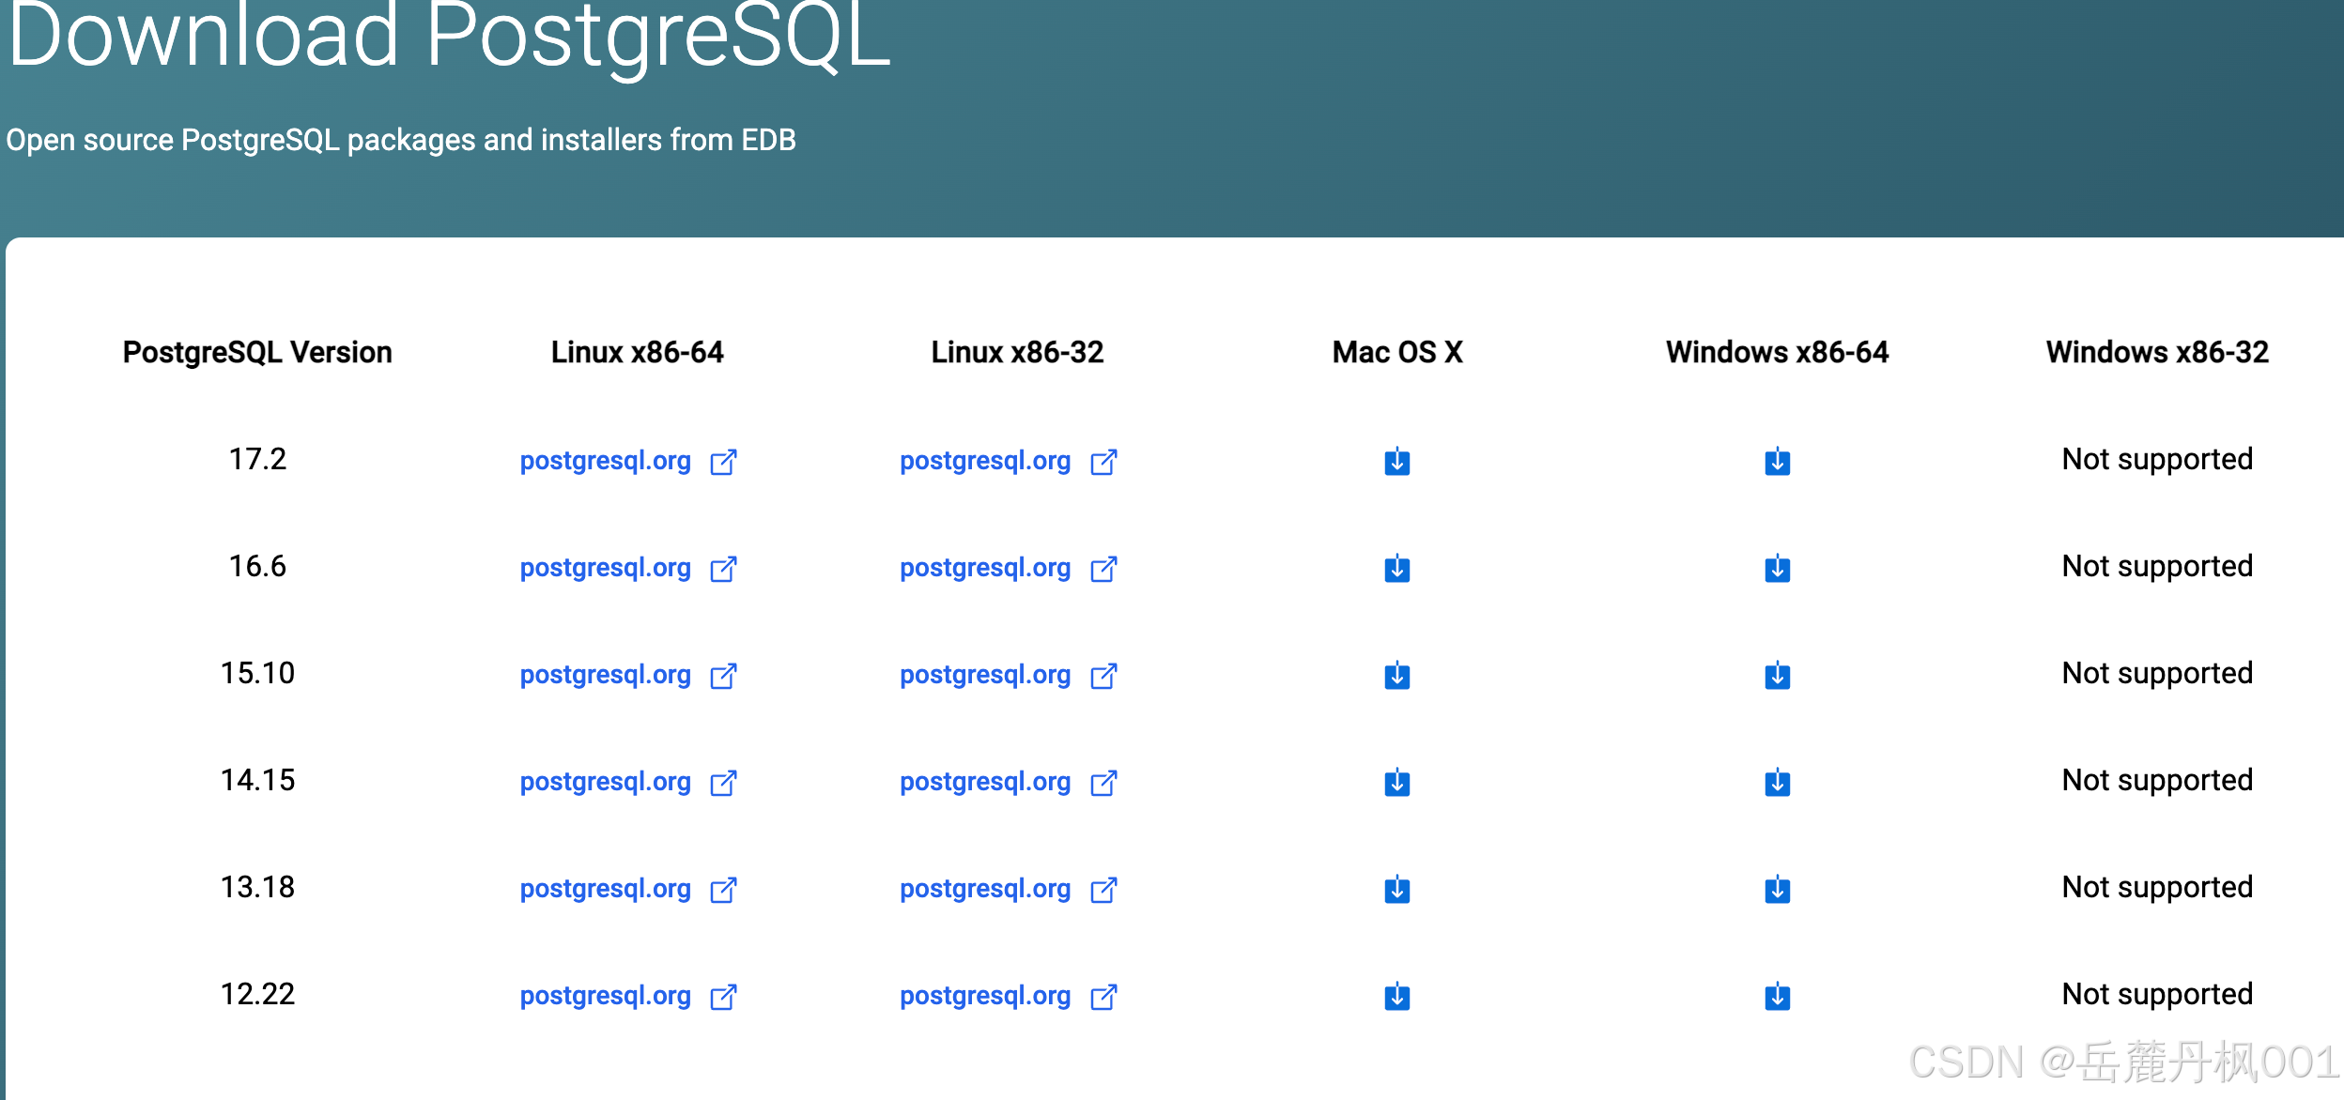
Task: Open 12.22 Linux x86-32 postgresql.org link
Action: point(985,997)
